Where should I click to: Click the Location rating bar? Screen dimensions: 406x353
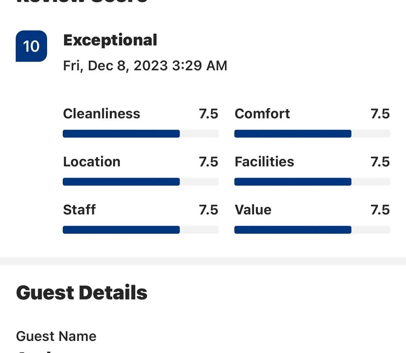click(x=141, y=182)
